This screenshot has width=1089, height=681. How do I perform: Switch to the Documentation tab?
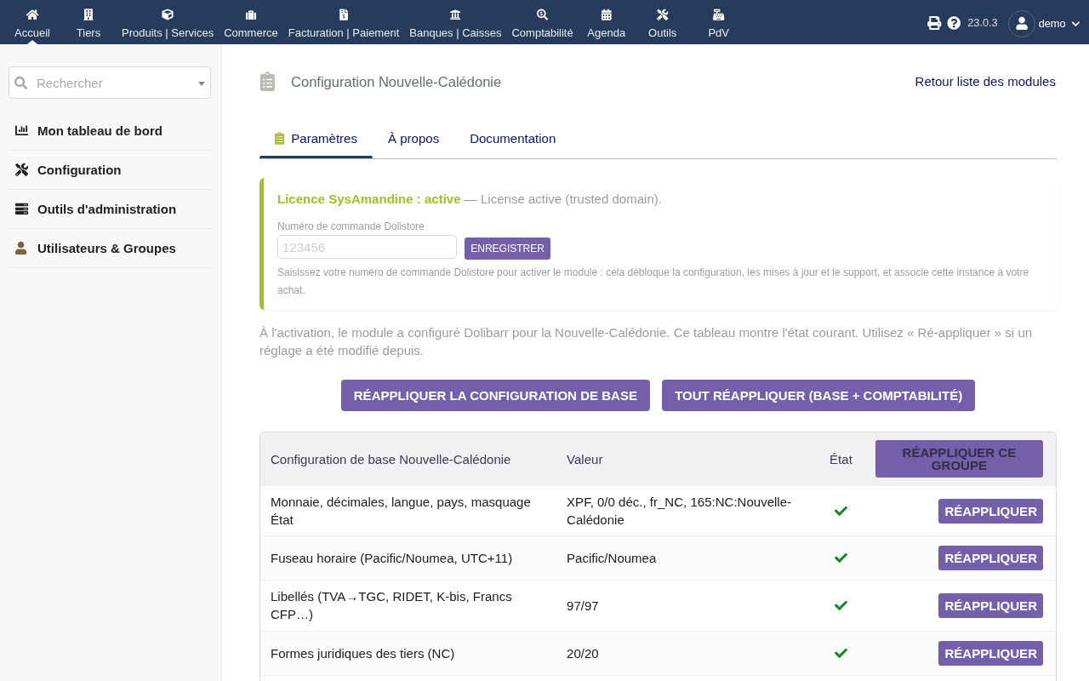coord(512,138)
